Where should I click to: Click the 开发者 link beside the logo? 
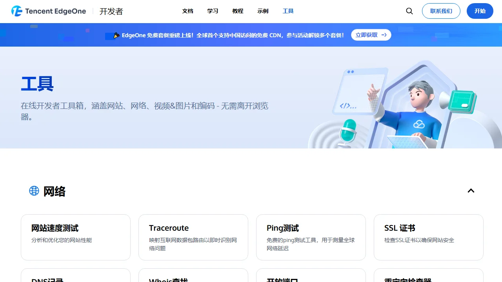coord(111,11)
